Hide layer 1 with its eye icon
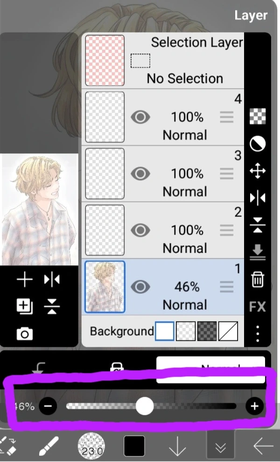This screenshot has height=462, width=280. pos(140,287)
